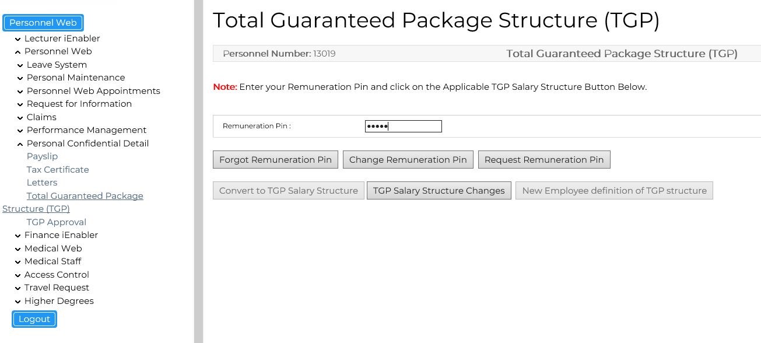Collapse the Personnel Web chevron
Image resolution: width=761 pixels, height=343 pixels.
coord(19,52)
